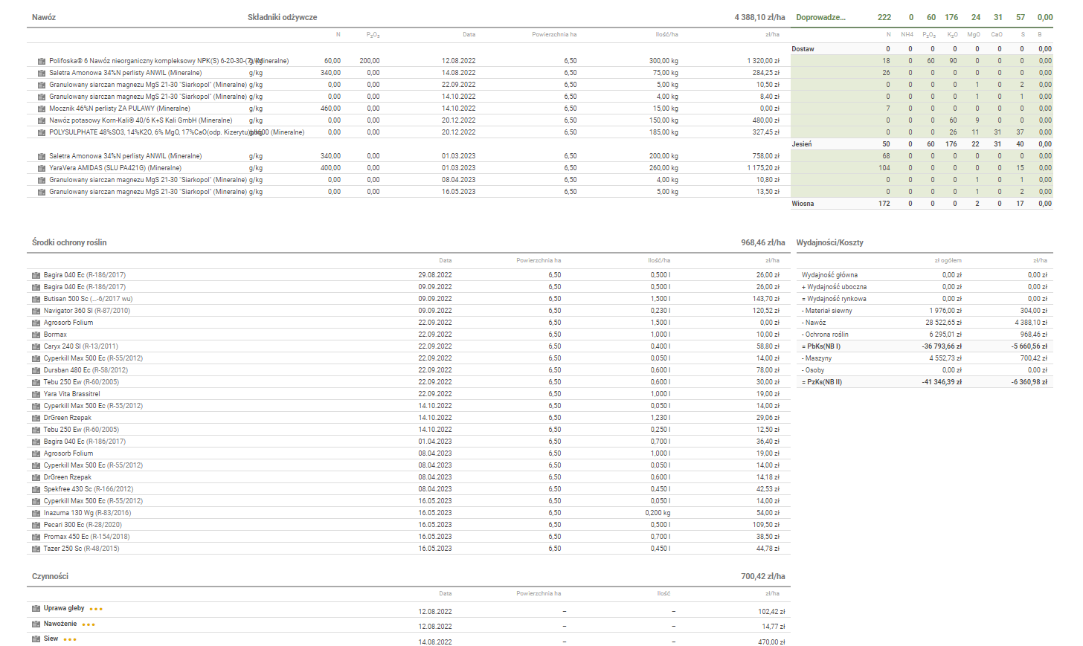Click the POLYSULPHATE fertilizer row icon

click(42, 132)
